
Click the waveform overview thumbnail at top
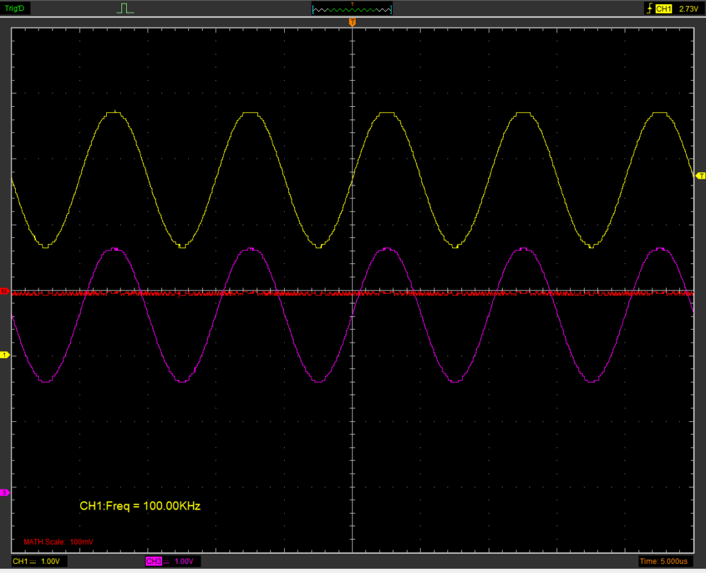pyautogui.click(x=352, y=9)
